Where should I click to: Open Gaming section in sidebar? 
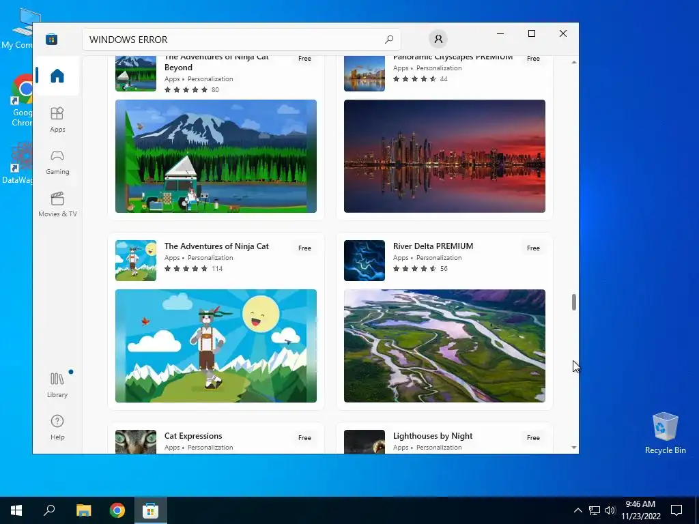pyautogui.click(x=57, y=162)
